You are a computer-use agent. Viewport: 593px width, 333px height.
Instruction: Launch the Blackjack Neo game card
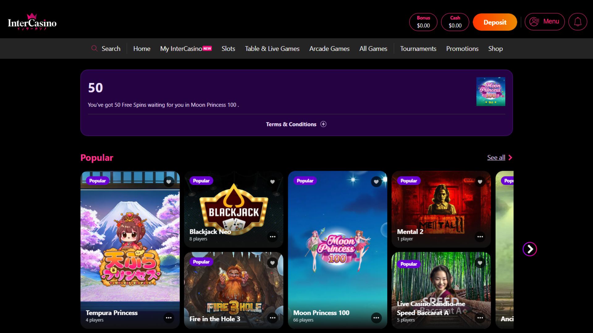pyautogui.click(x=233, y=209)
